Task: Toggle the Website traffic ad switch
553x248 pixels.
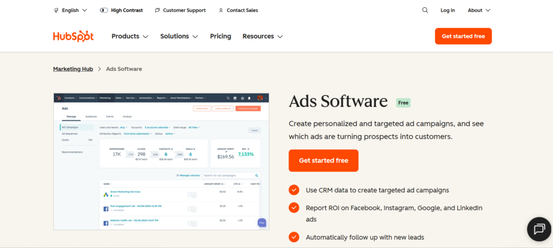Action: click(192, 223)
